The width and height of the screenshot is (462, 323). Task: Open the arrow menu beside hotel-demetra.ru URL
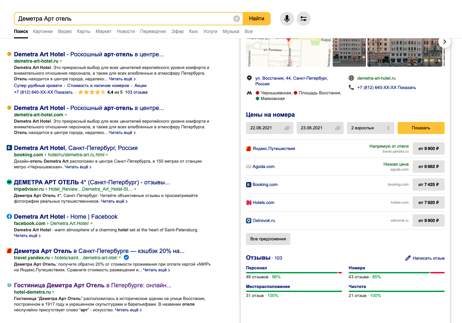pos(53,292)
